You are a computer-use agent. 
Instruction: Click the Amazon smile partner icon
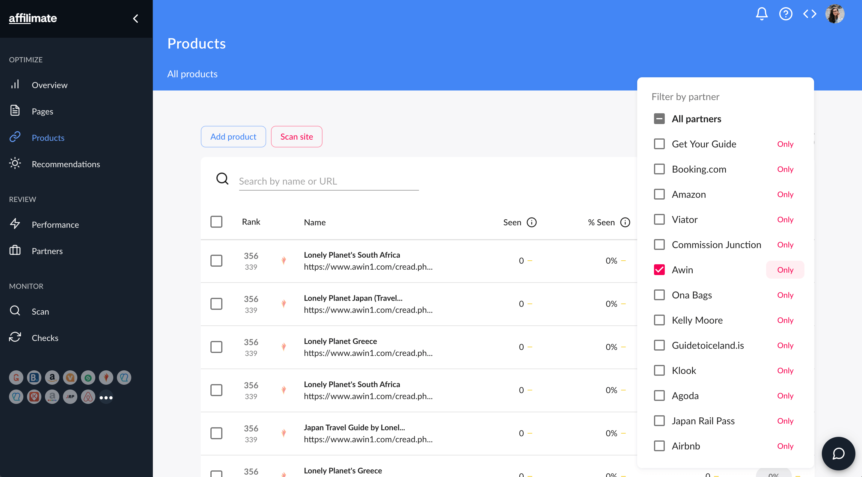pos(52,378)
